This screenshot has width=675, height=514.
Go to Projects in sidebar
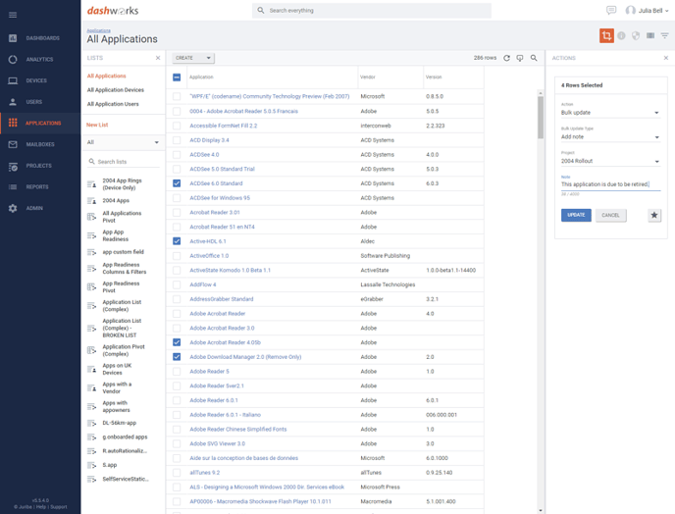(39, 166)
